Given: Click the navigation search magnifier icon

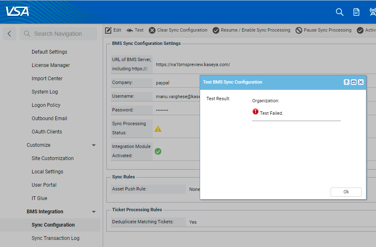Looking at the screenshot, I should pos(27,34).
